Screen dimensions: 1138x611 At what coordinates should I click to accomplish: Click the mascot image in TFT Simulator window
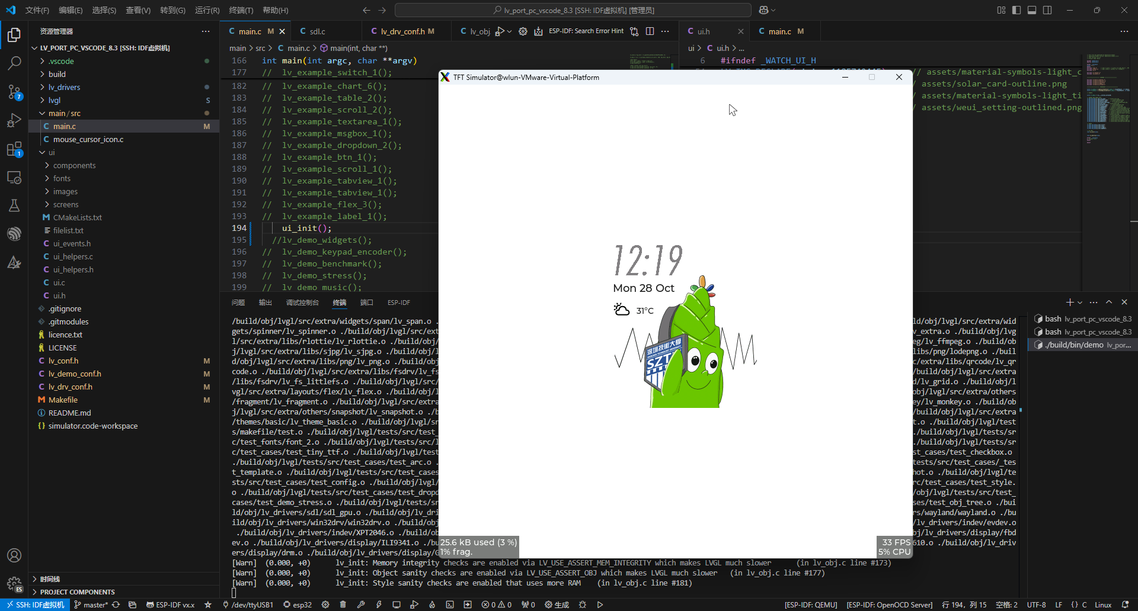coord(683,342)
